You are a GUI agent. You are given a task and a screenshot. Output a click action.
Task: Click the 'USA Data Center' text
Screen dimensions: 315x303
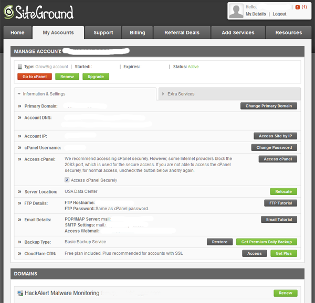81,191
